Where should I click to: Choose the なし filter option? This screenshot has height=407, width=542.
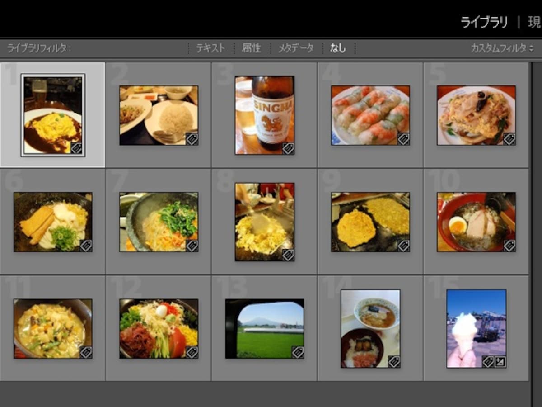coord(338,48)
